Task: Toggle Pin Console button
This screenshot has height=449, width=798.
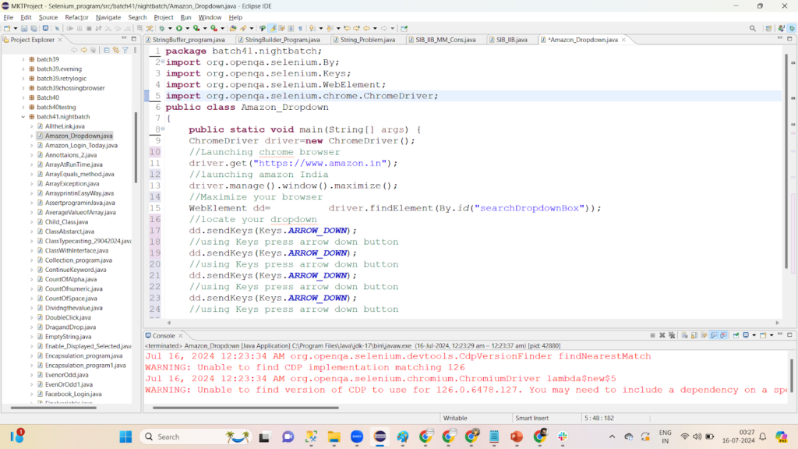Action: 736,335
